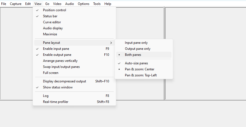246x127 pixels.
Task: Toggle the Position control checkmark
Action: [x=74, y=10]
